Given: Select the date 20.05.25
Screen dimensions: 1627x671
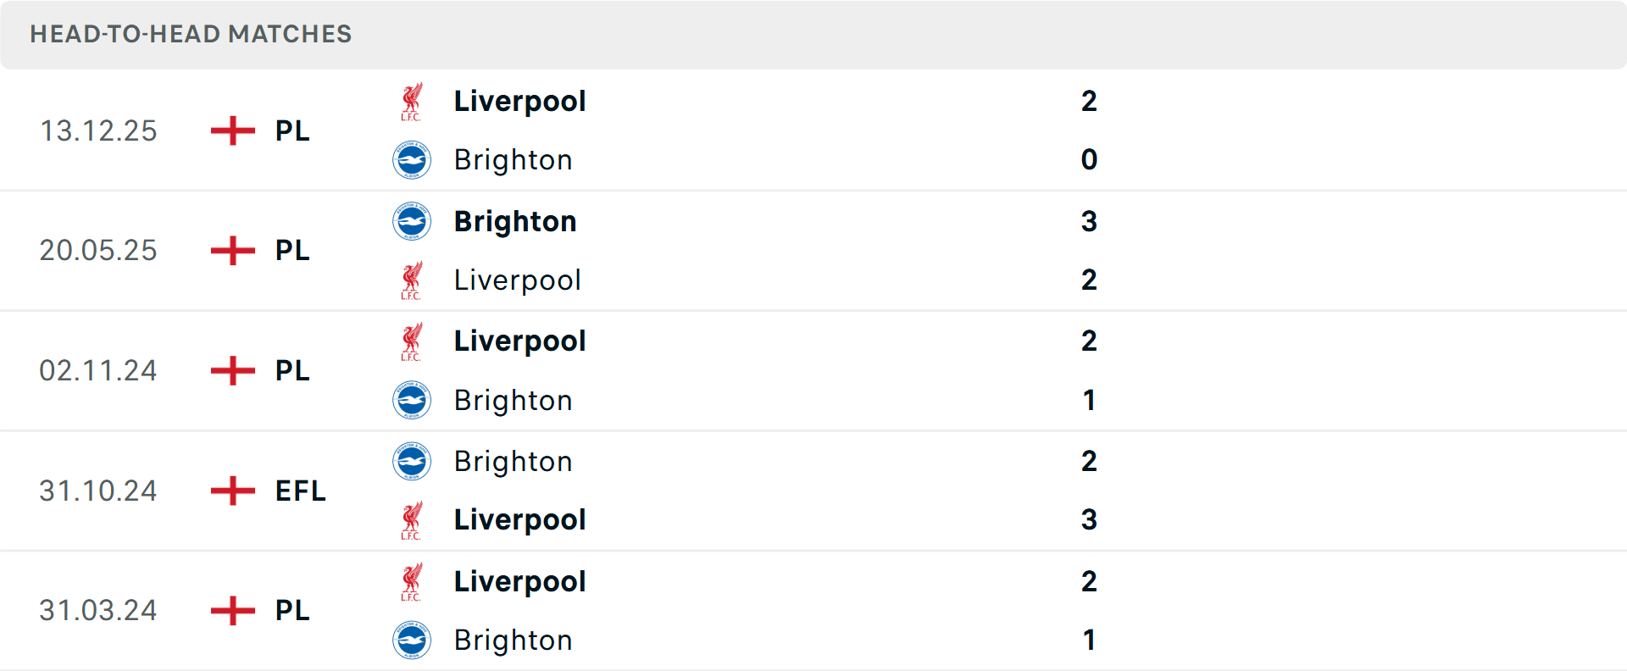Looking at the screenshot, I should [x=98, y=250].
